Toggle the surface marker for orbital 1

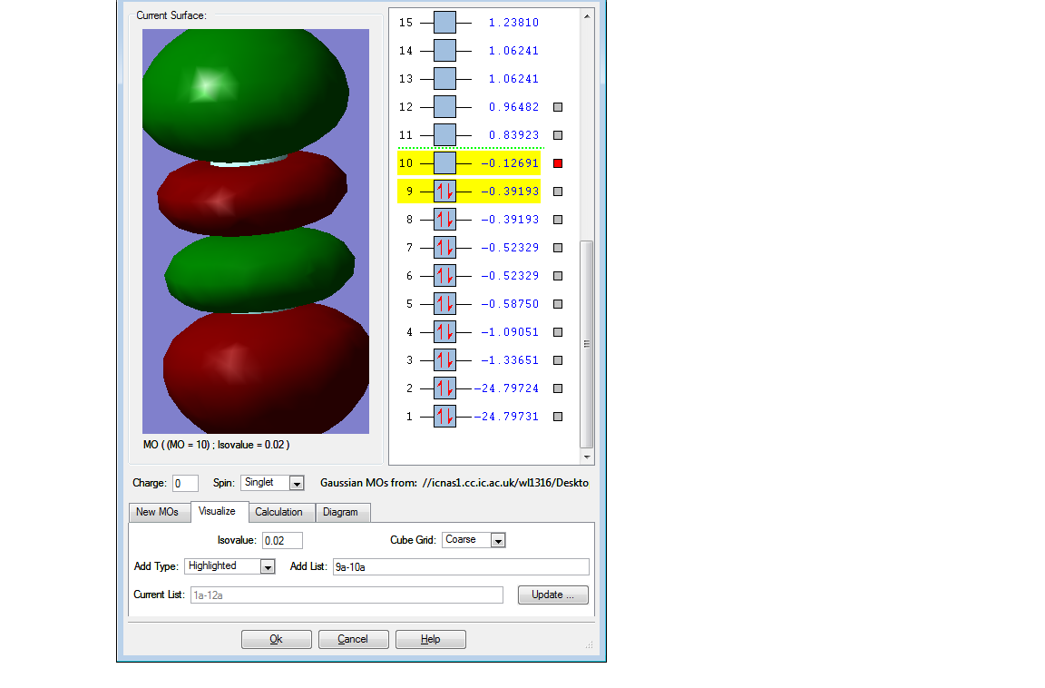tap(559, 417)
